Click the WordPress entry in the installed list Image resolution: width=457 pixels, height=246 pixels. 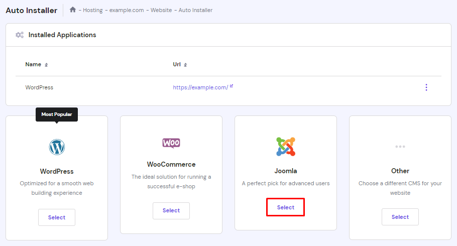[39, 87]
